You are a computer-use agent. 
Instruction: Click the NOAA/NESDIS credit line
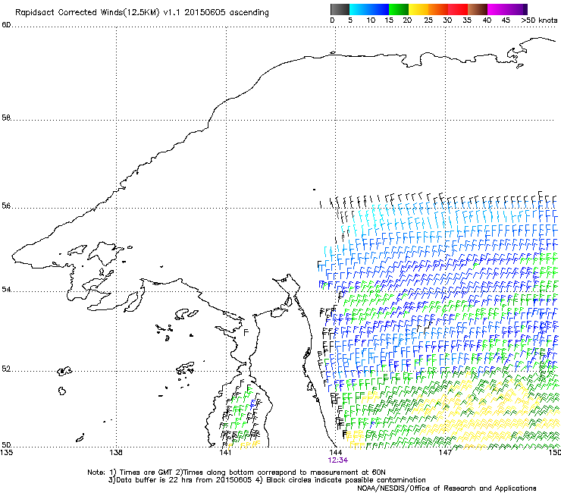[x=447, y=488]
